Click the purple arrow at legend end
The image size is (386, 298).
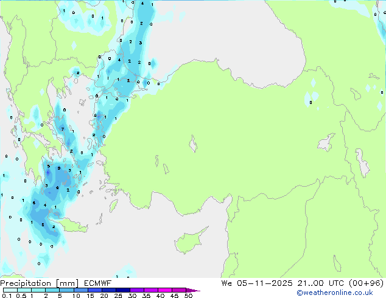[193, 290]
